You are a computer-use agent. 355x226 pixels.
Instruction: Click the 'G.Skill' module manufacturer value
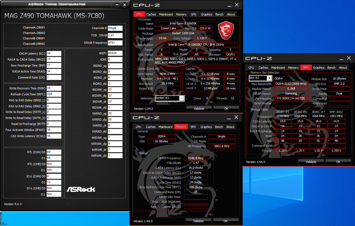(291, 89)
